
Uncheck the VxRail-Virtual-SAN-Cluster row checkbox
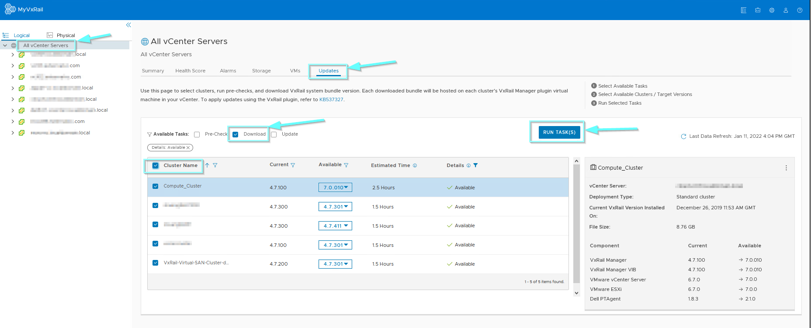(x=155, y=263)
